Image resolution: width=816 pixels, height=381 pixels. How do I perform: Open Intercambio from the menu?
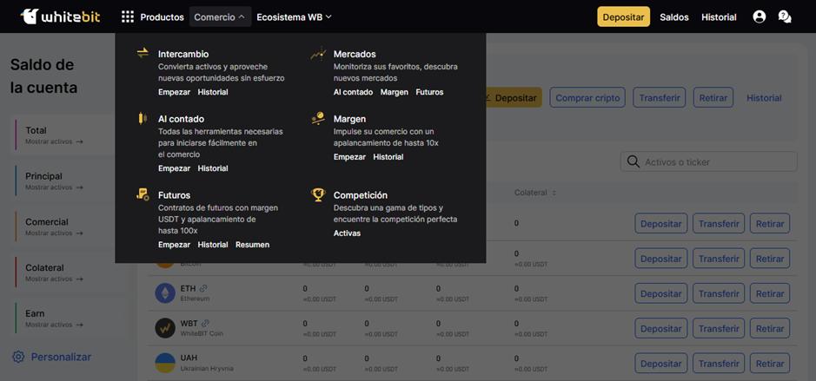183,54
